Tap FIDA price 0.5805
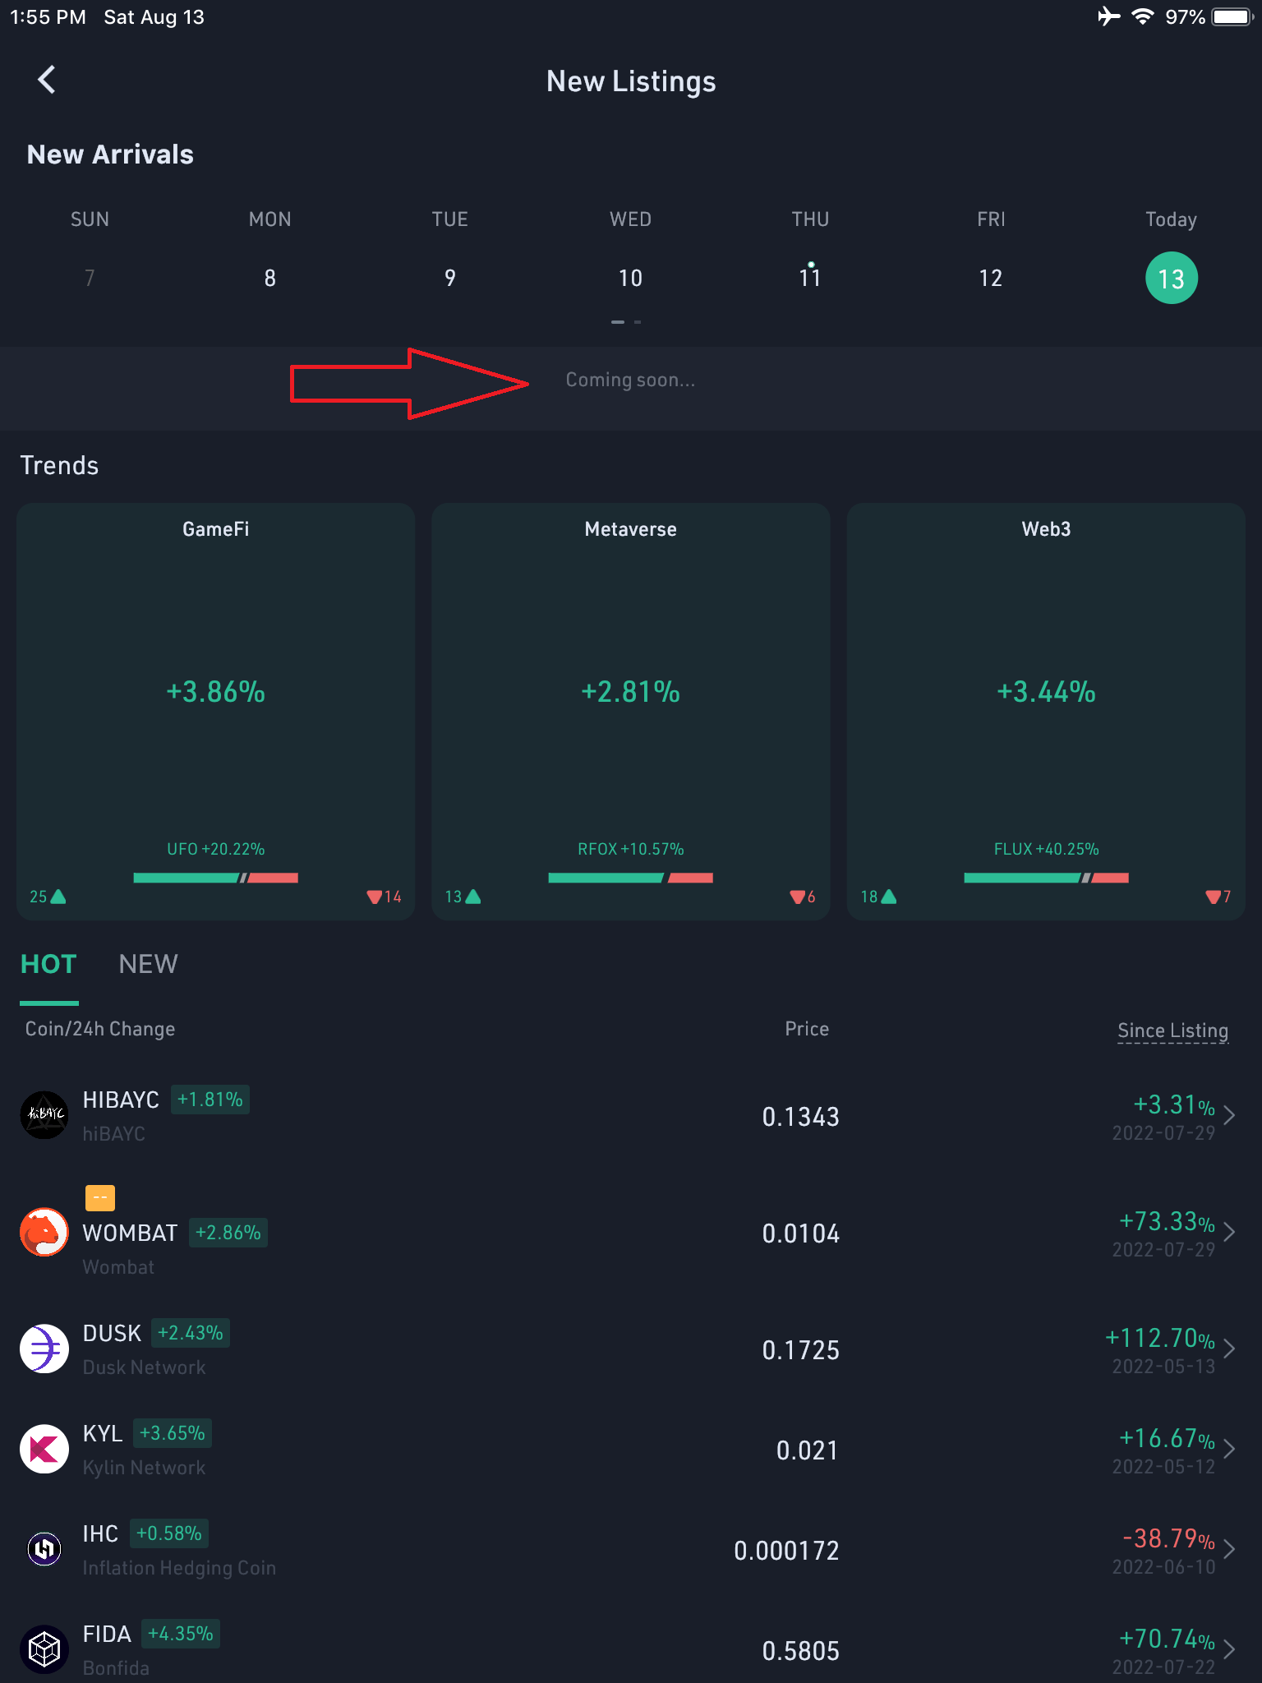Viewport: 1262px width, 1683px height. coord(801,1651)
